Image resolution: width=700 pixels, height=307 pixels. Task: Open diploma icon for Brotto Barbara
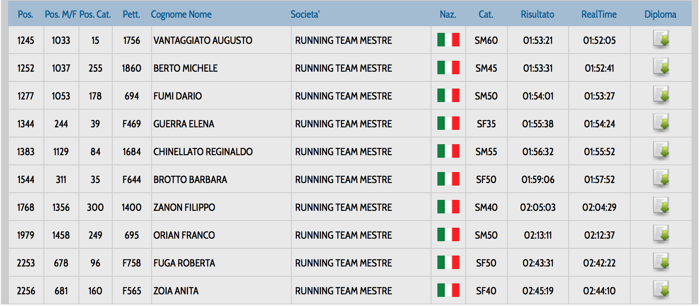[661, 178]
